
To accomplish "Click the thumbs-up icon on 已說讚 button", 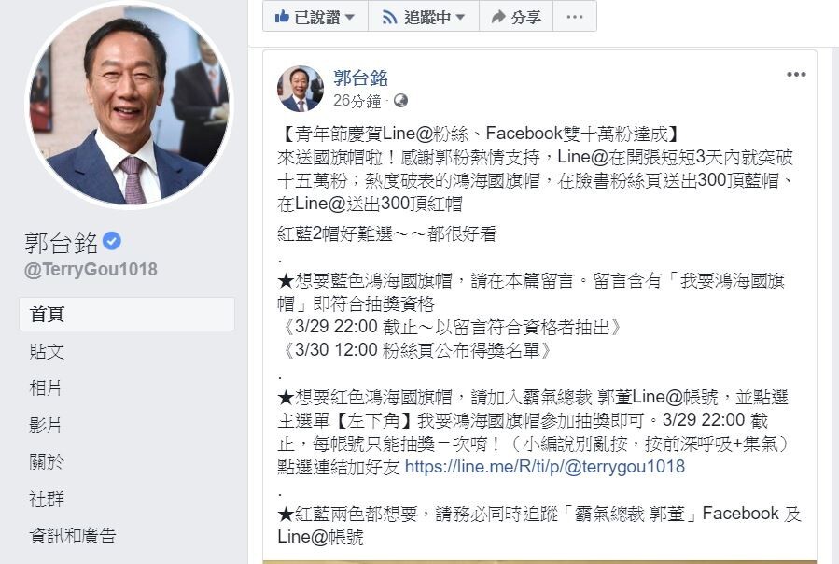I will click(282, 17).
